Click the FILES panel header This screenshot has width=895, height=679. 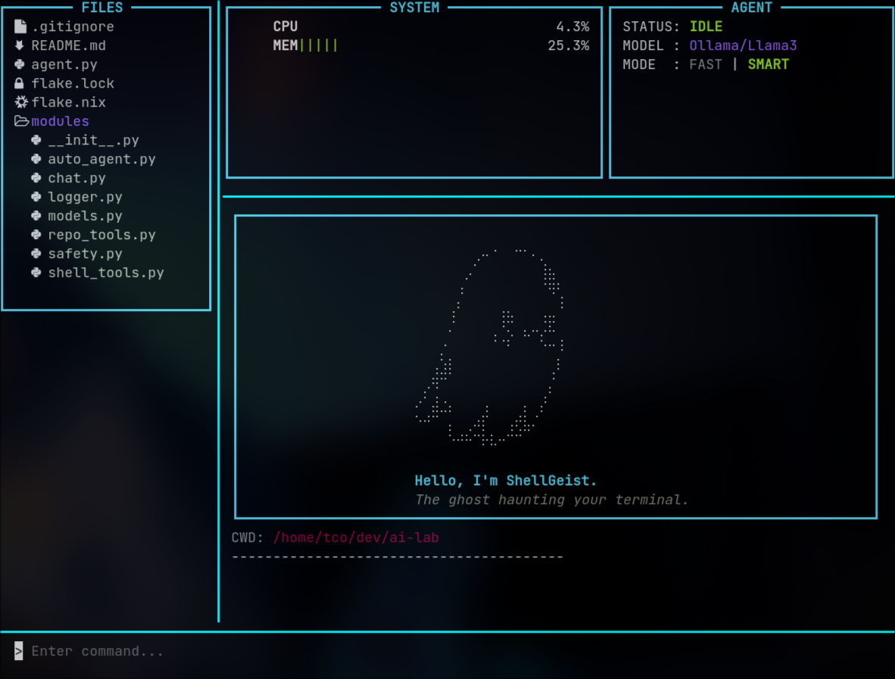coord(101,8)
